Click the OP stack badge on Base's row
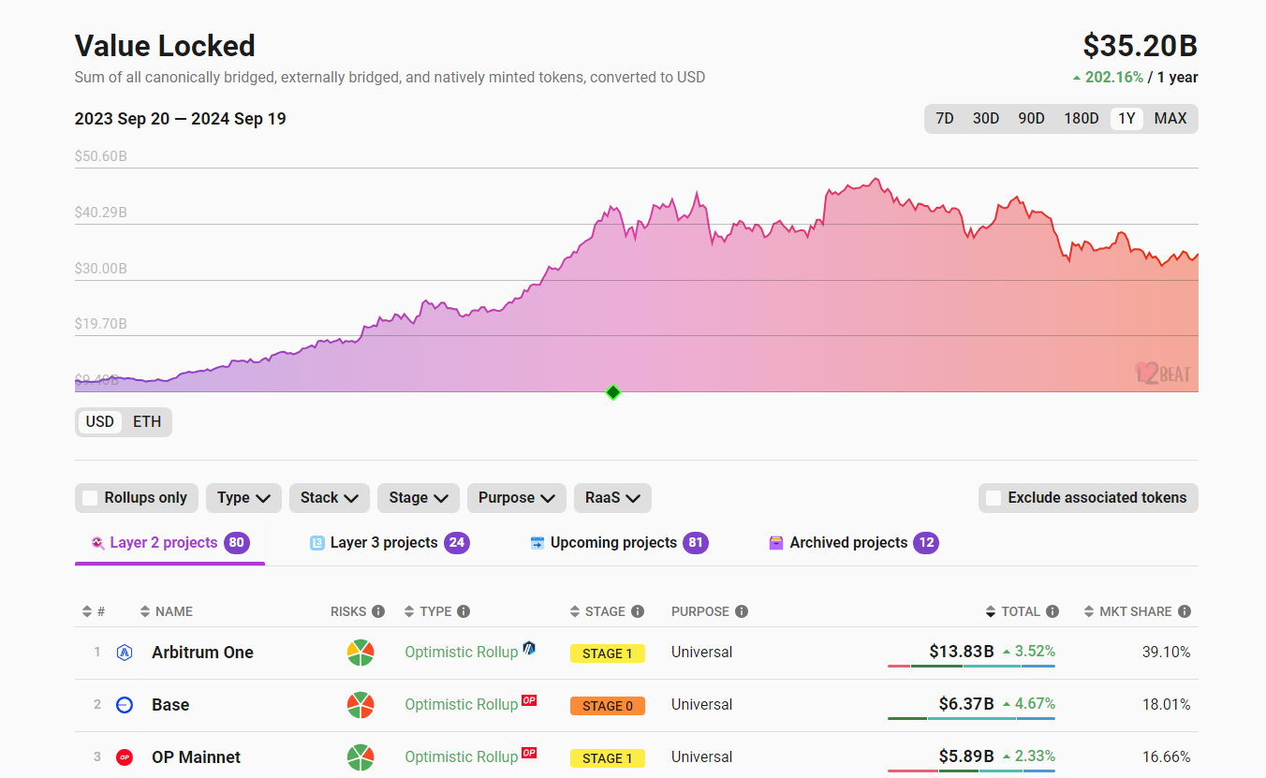This screenshot has height=778, width=1266. [x=529, y=700]
